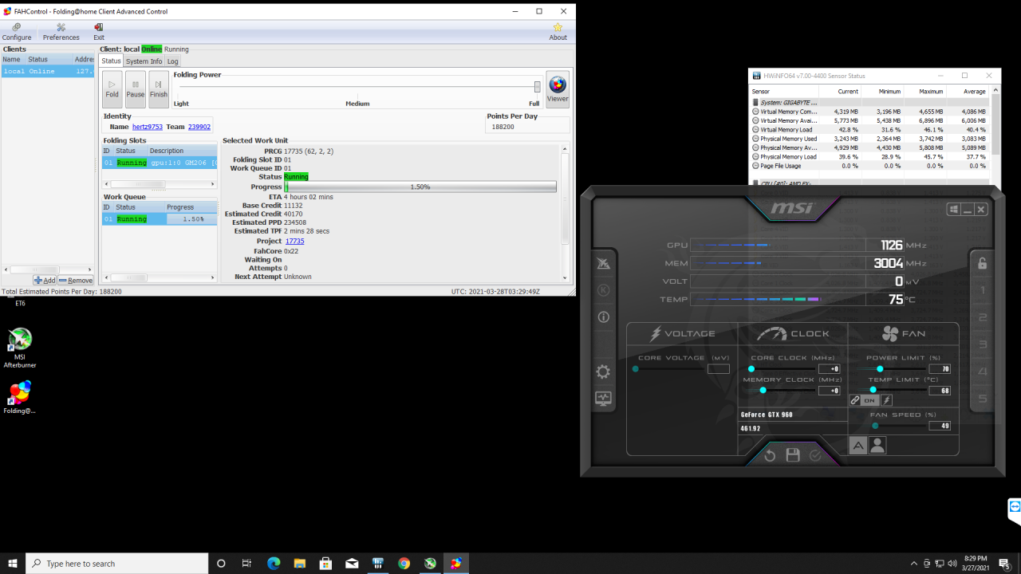Click the Core Clock value input box
The height and width of the screenshot is (574, 1021).
click(x=829, y=369)
